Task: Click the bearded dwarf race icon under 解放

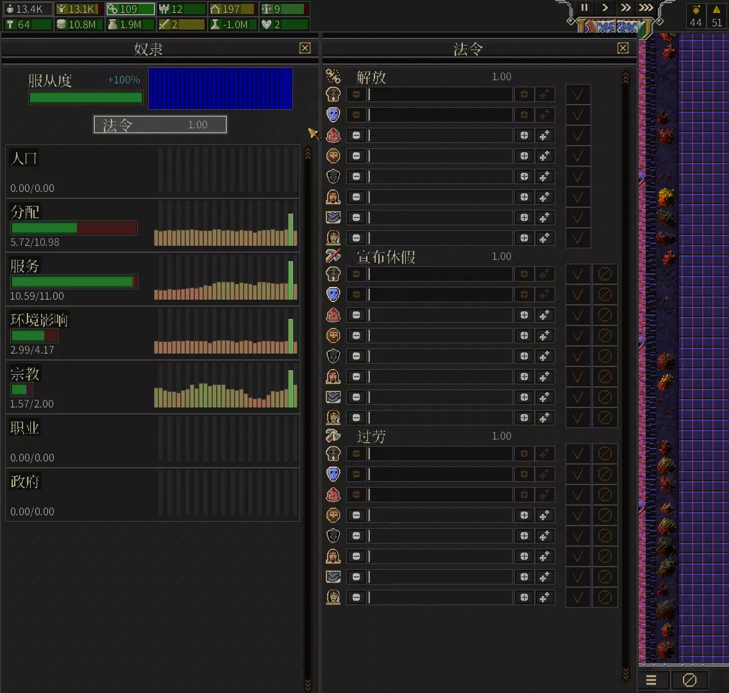Action: pyautogui.click(x=333, y=156)
